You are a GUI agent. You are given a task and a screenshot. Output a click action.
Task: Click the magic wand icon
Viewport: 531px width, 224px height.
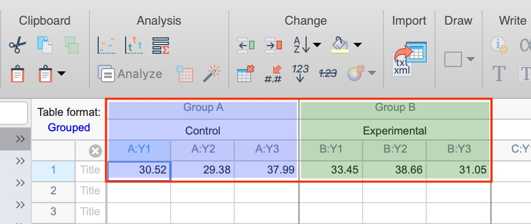(x=212, y=73)
